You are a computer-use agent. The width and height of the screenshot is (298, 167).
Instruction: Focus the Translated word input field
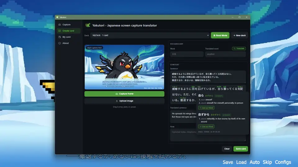(225, 54)
